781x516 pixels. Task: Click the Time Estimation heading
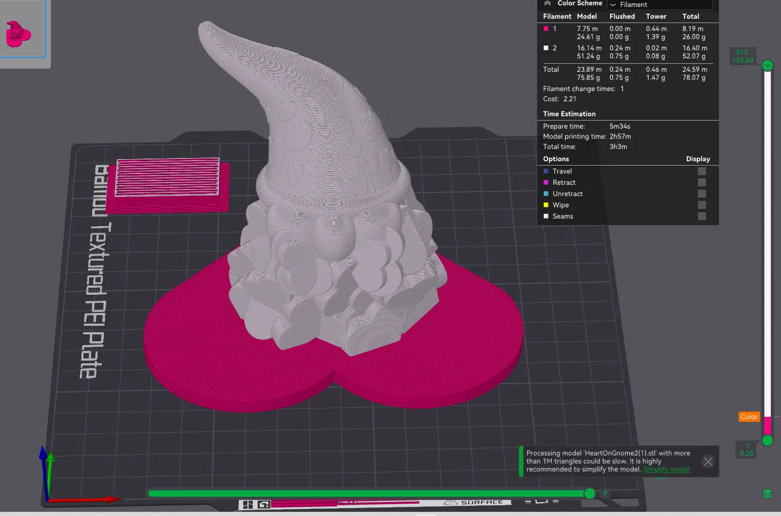[x=569, y=114]
